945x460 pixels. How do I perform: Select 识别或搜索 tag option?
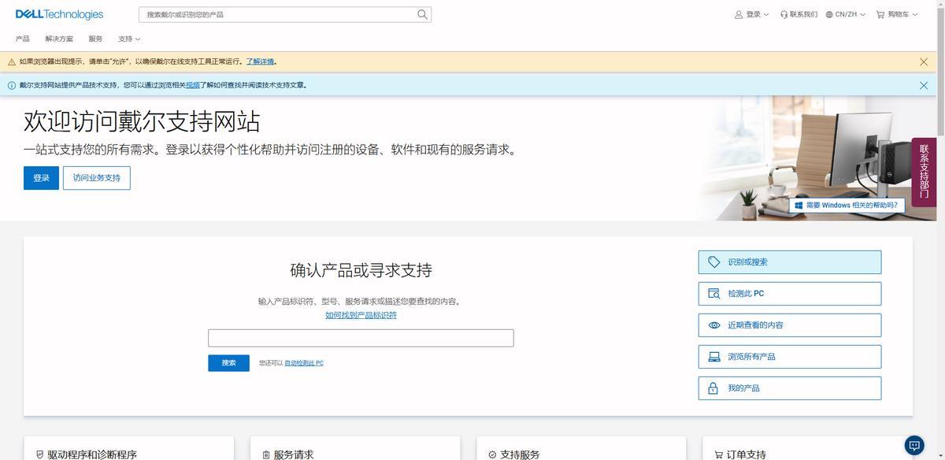tap(789, 262)
